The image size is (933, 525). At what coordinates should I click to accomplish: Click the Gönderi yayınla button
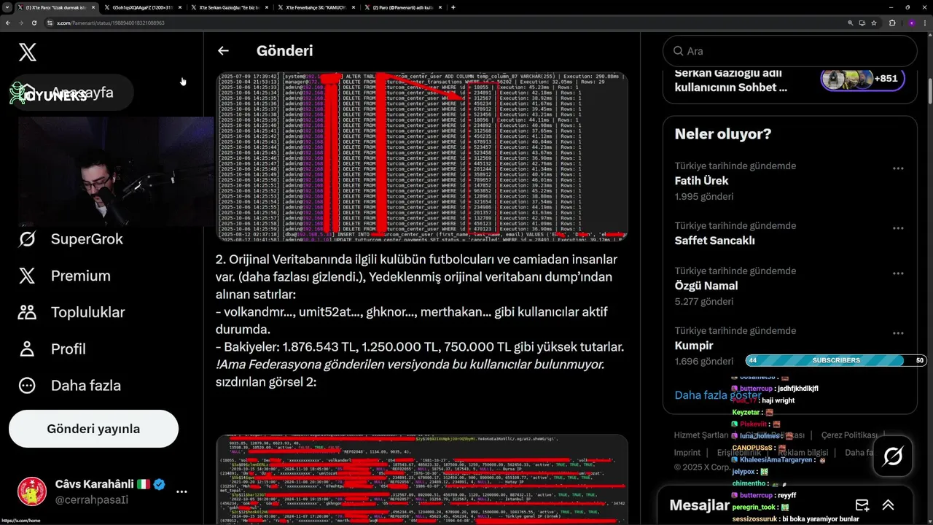tap(93, 429)
